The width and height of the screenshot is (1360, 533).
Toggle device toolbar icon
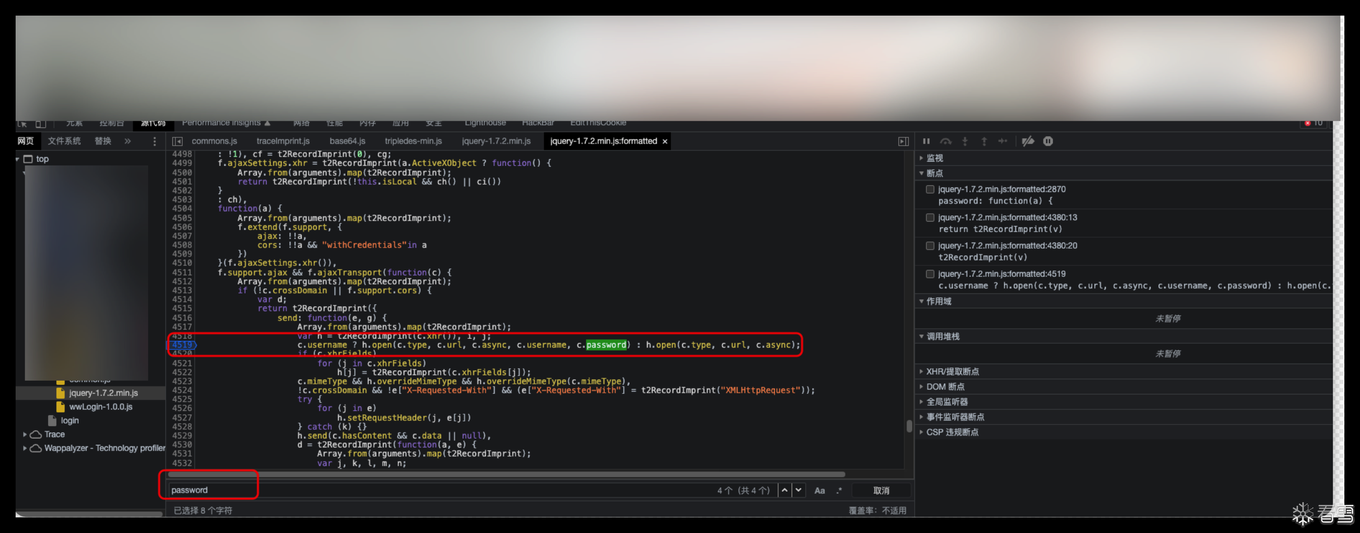41,124
